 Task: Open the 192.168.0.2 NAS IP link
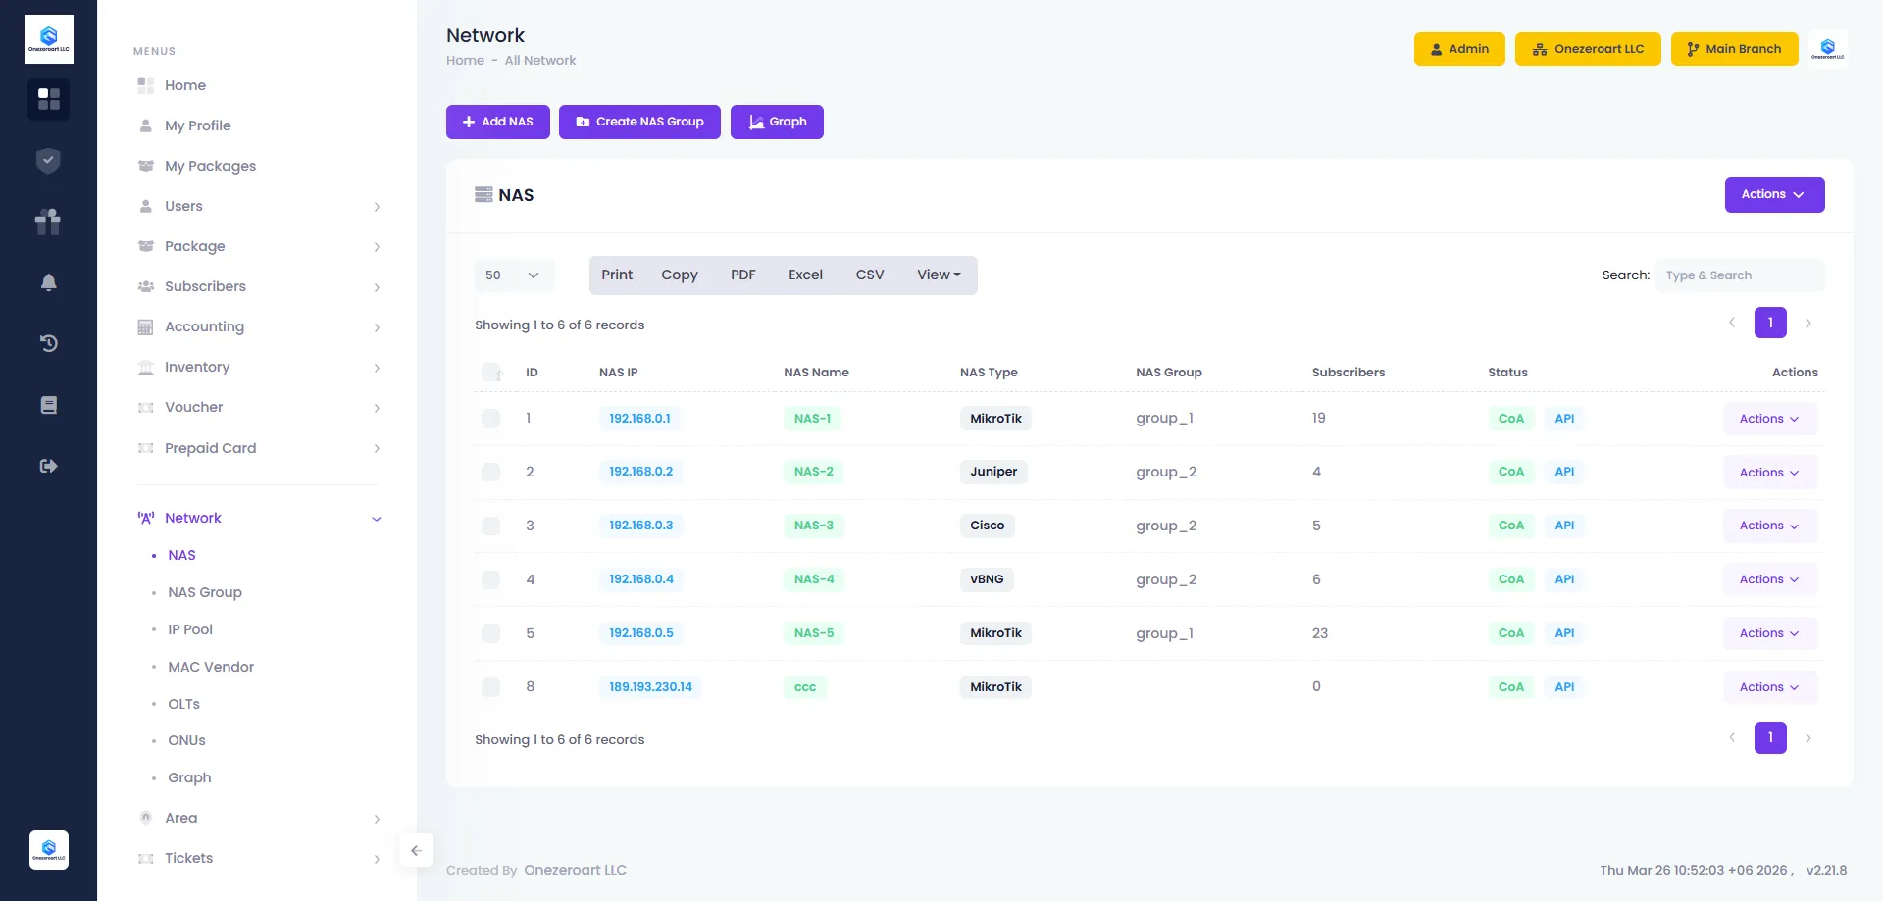tap(640, 472)
